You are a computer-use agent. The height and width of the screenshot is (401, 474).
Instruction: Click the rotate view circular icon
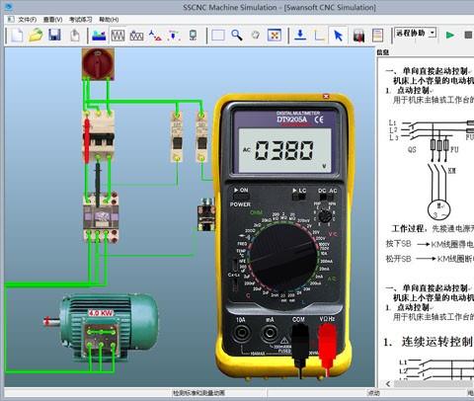256,35
